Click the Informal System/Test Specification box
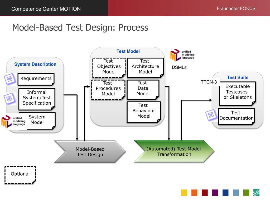The width and height of the screenshot is (270, 203). pyautogui.click(x=37, y=99)
